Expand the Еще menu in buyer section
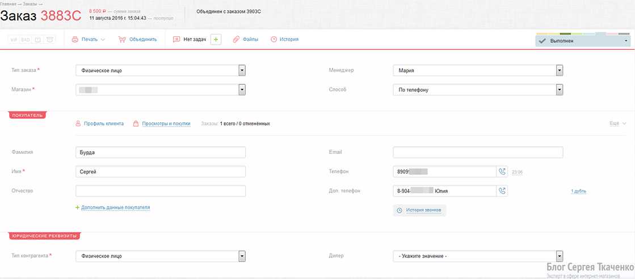This screenshot has width=635, height=279. point(617,123)
